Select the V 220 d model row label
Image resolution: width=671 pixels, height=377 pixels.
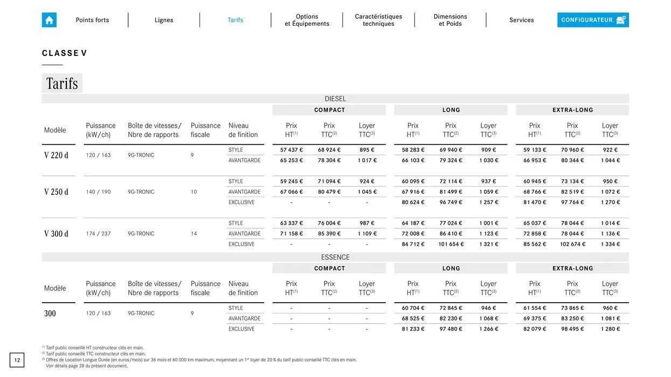click(x=56, y=156)
